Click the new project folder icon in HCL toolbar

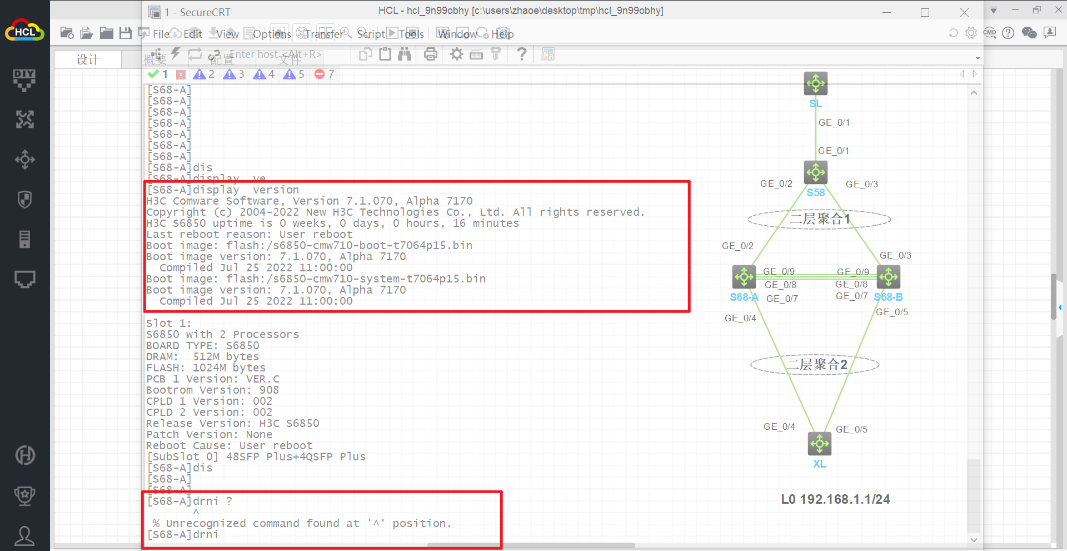(67, 33)
